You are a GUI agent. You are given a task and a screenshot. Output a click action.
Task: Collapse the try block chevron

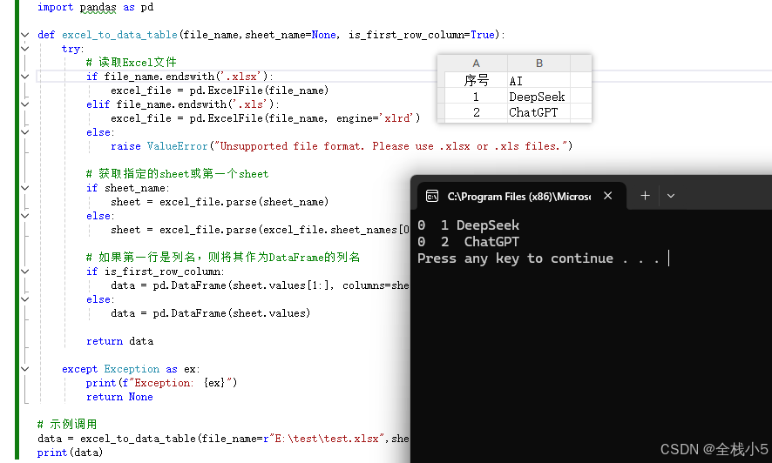point(24,49)
